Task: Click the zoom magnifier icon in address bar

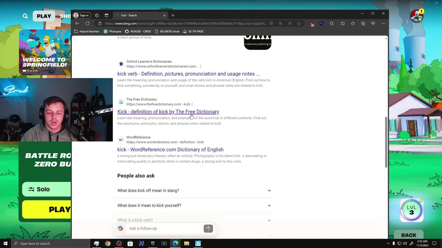Action: (x=280, y=23)
